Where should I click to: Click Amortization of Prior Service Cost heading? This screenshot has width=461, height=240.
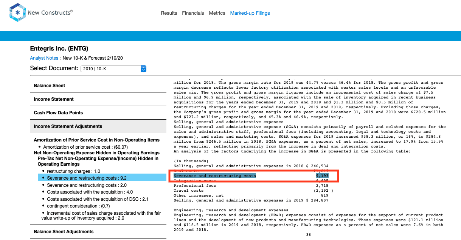click(97, 140)
